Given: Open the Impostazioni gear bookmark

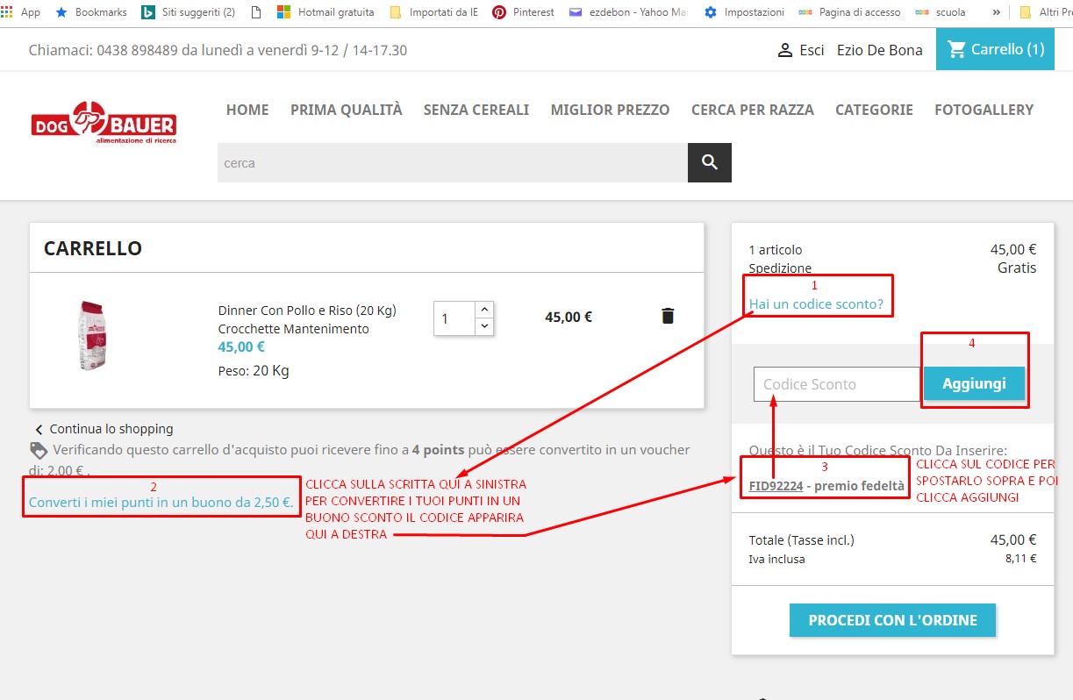Looking at the screenshot, I should click(x=744, y=12).
